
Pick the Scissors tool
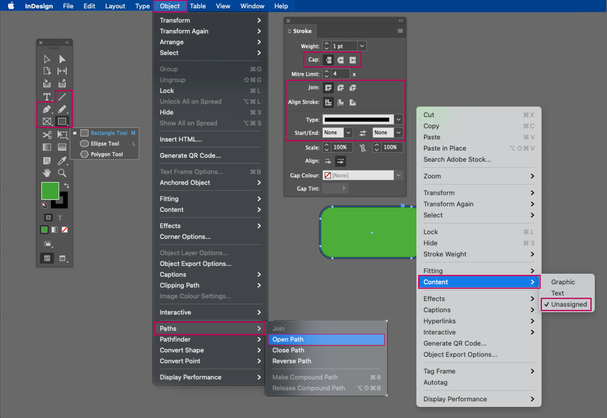coord(47,135)
